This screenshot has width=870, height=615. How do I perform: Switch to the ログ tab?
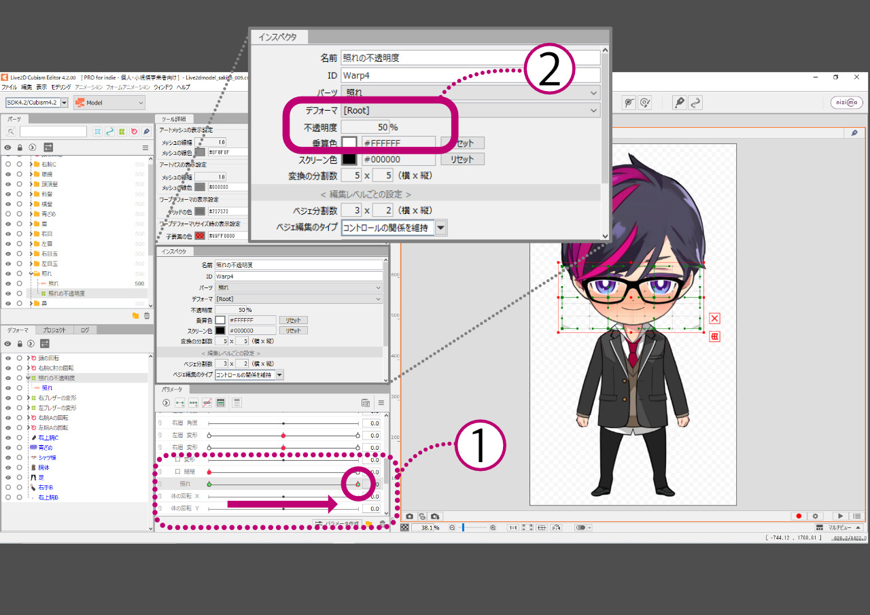tap(85, 330)
